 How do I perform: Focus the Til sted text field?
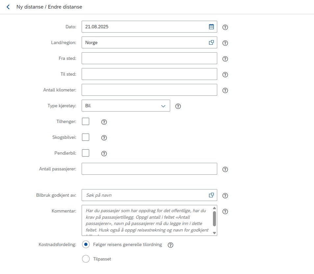(149, 74)
